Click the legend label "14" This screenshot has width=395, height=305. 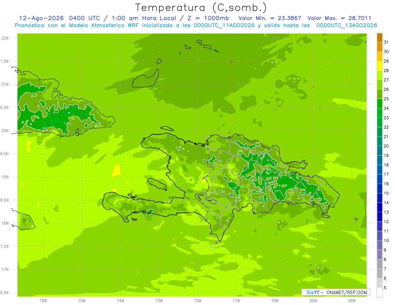[x=386, y=203]
